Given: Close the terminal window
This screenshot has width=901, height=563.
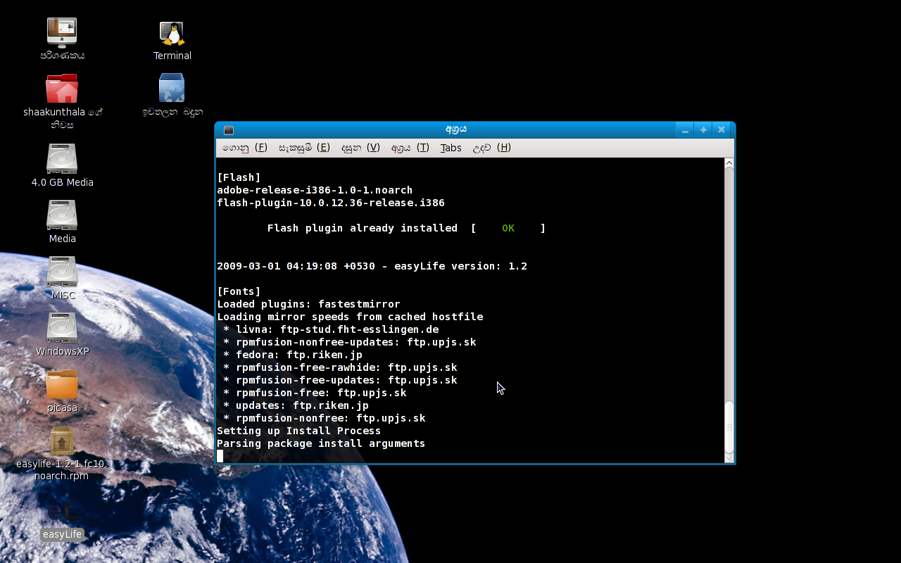Looking at the screenshot, I should click(722, 130).
